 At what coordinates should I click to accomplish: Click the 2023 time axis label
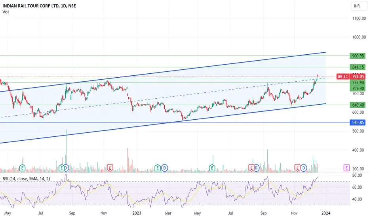click(x=137, y=213)
